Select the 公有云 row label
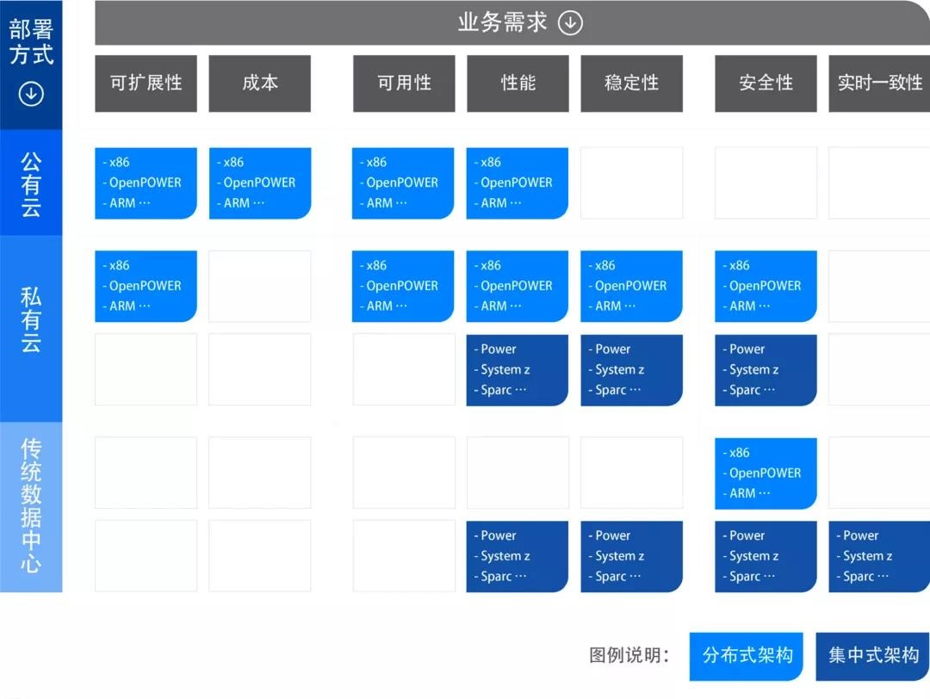930x699 pixels. [31, 183]
